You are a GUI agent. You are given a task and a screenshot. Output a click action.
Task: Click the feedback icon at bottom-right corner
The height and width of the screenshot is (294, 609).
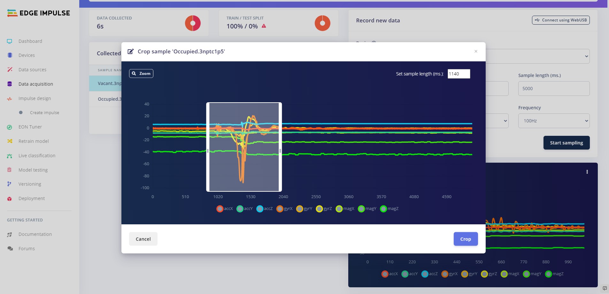click(x=605, y=289)
